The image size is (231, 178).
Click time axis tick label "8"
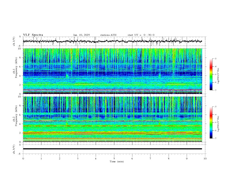click(169, 159)
